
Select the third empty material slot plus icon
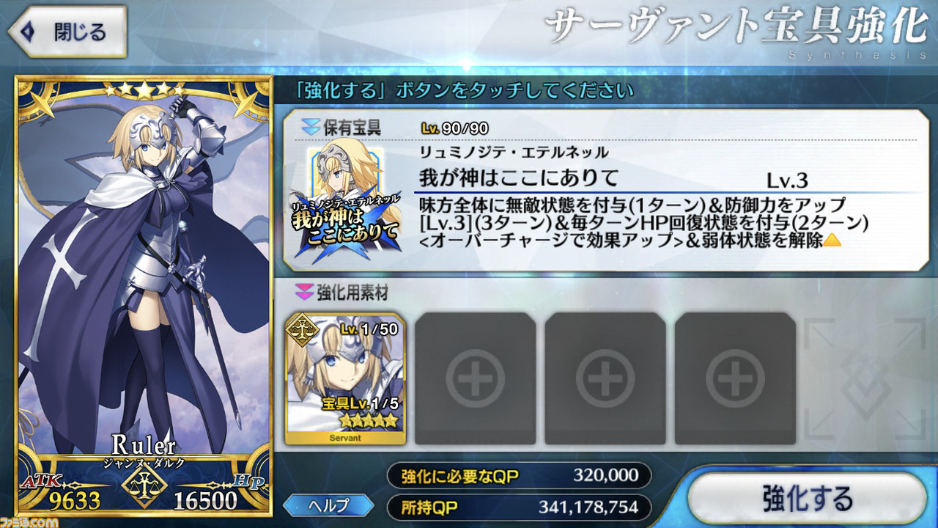tap(734, 378)
